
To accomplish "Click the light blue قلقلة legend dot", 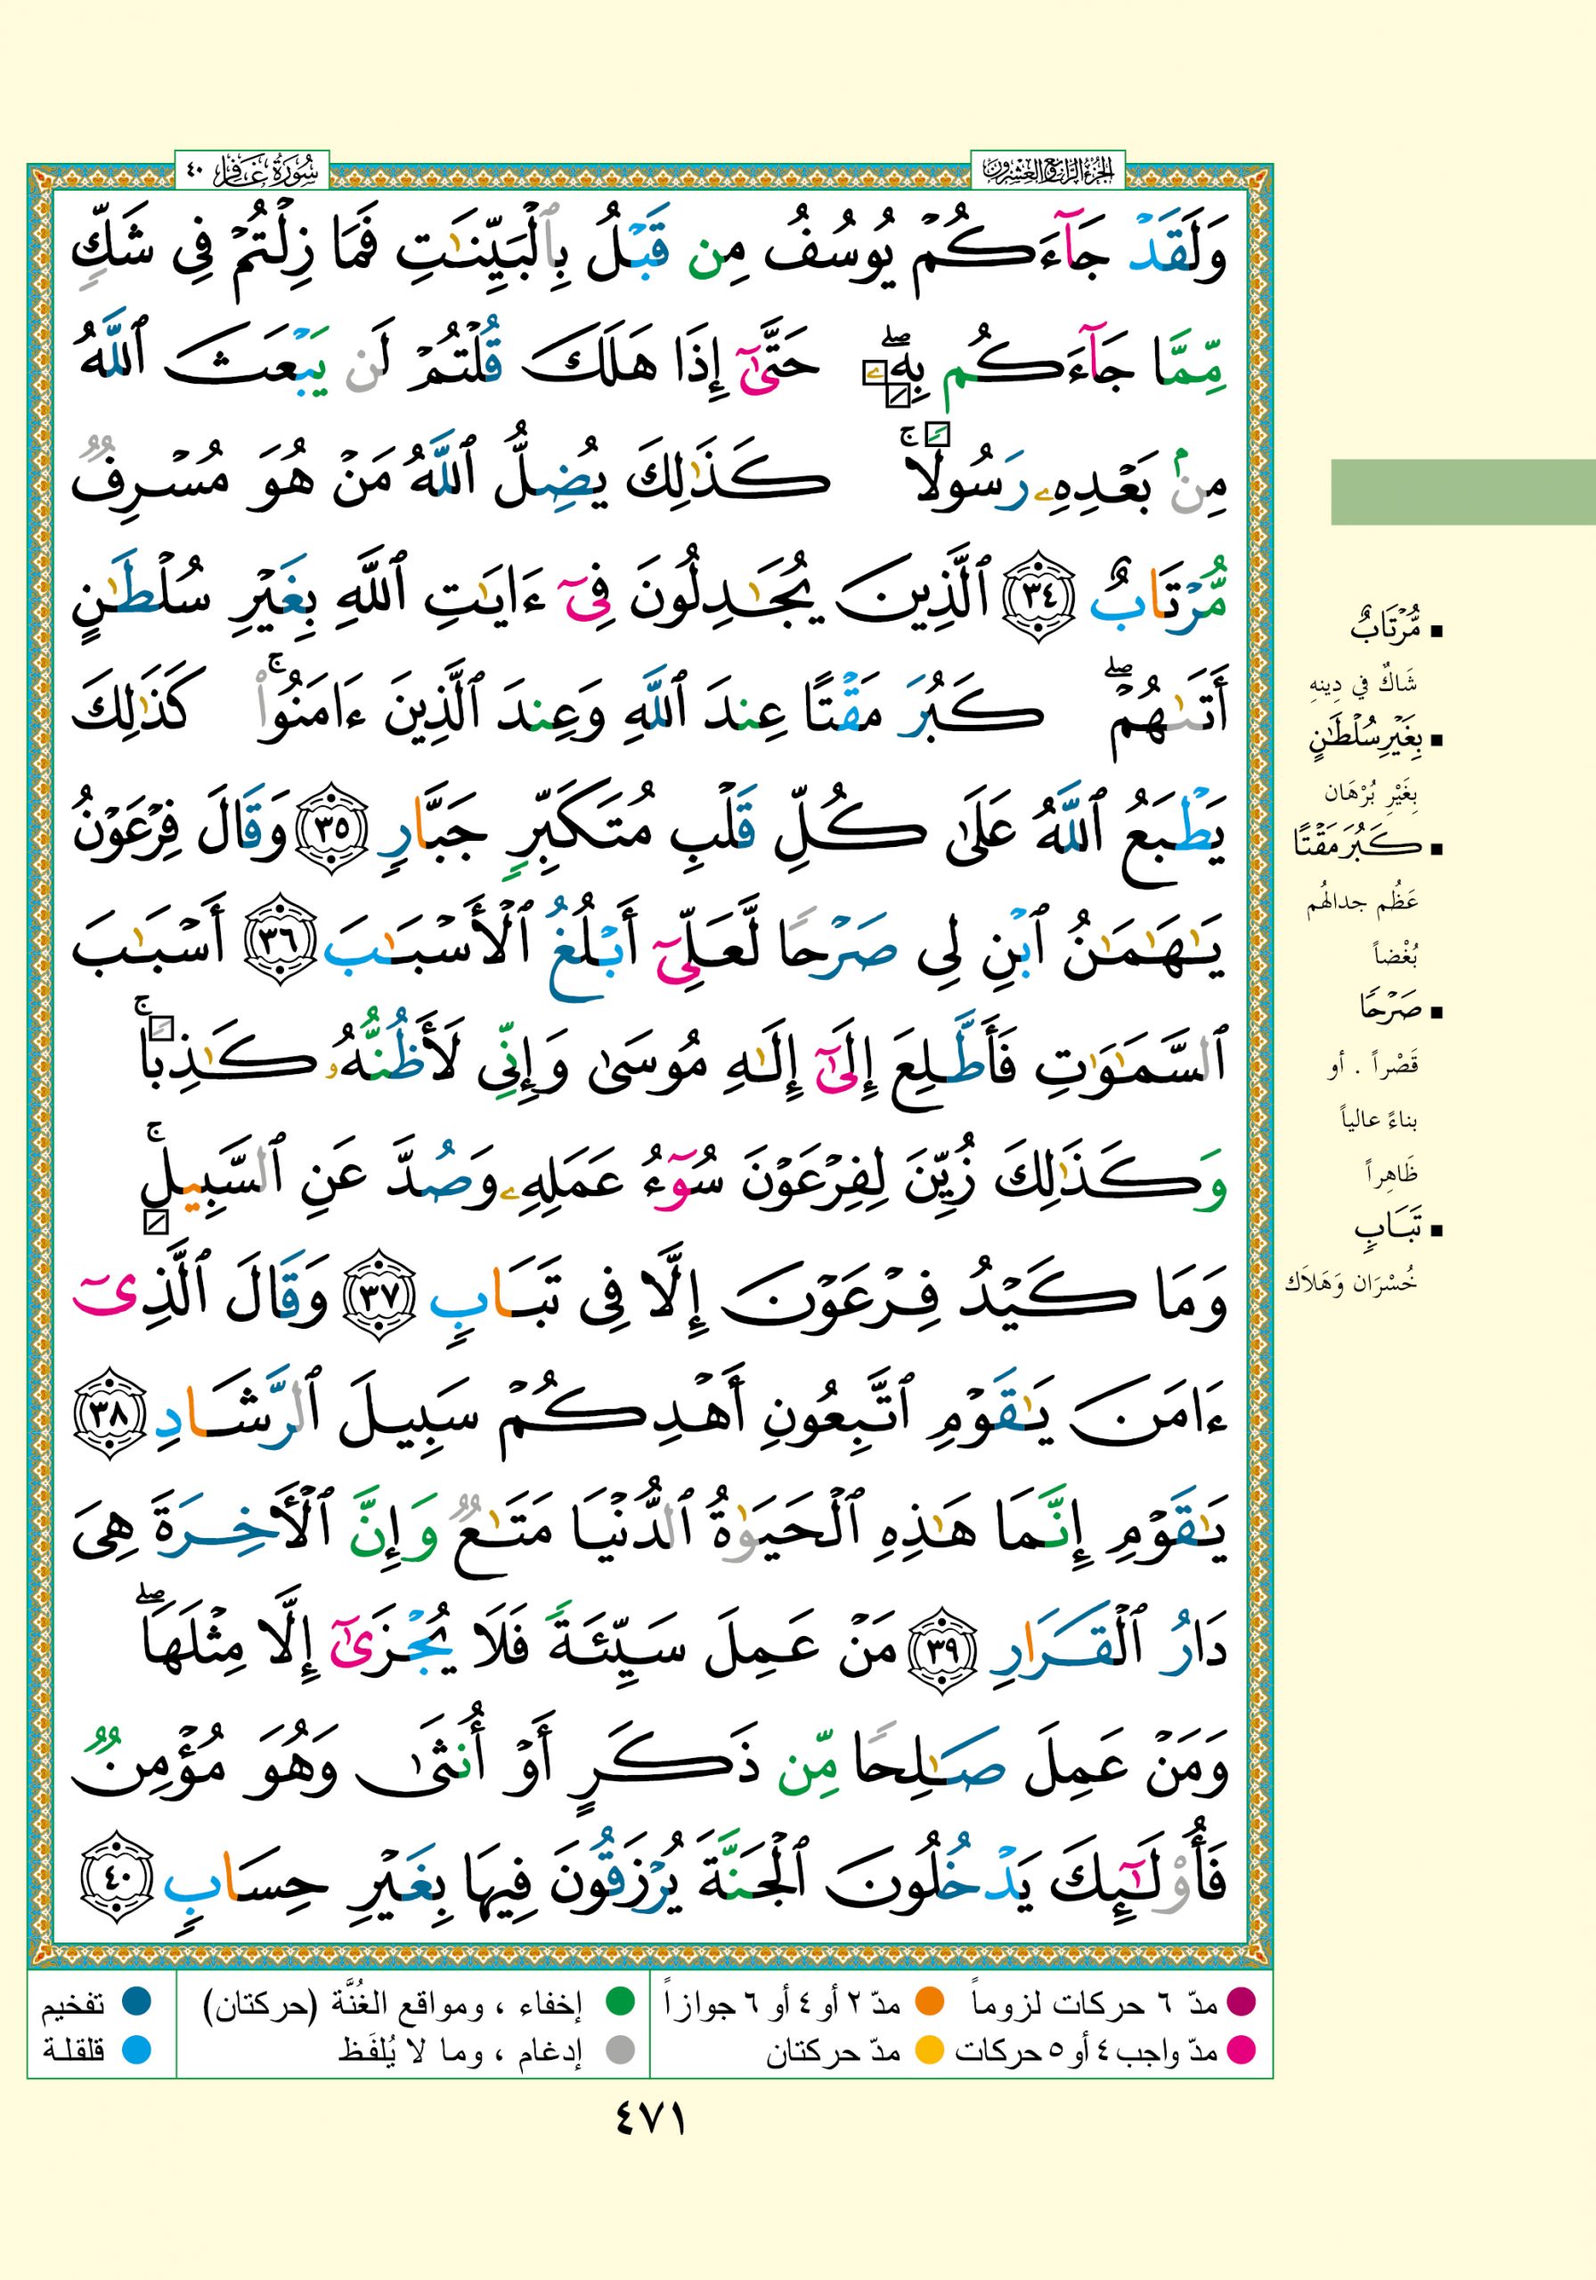I will tap(136, 2048).
